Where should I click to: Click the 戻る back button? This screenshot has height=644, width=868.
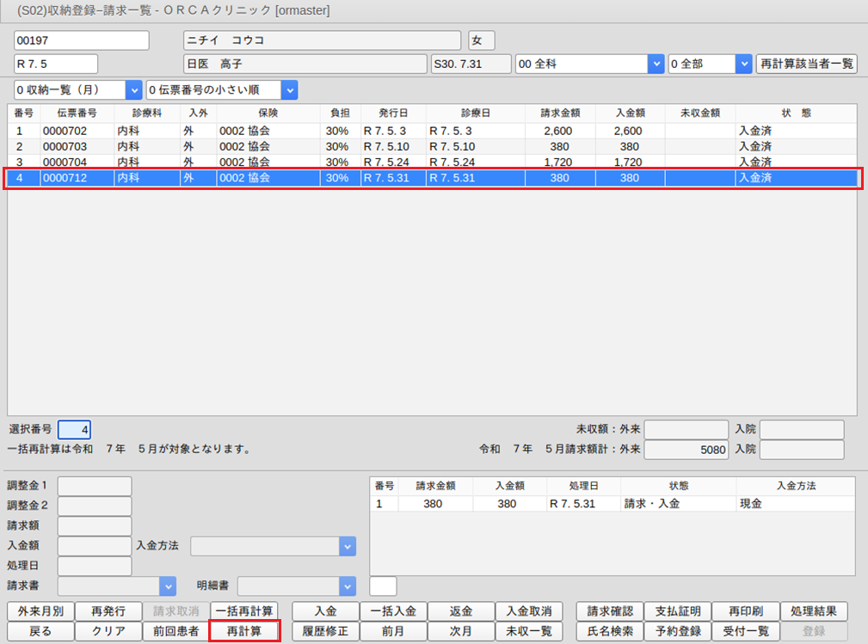[40, 631]
